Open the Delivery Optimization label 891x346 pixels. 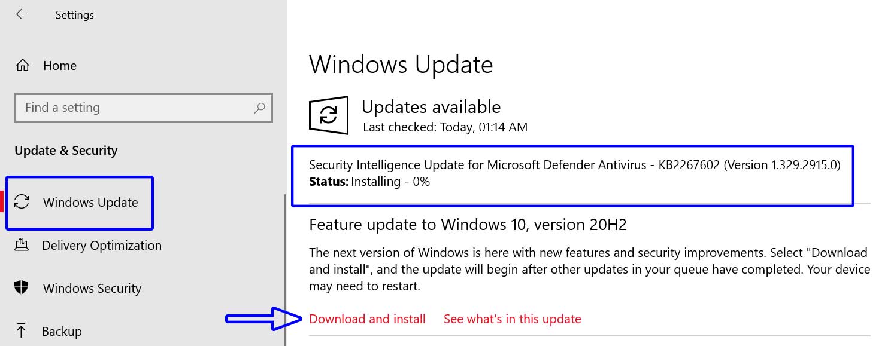click(102, 246)
